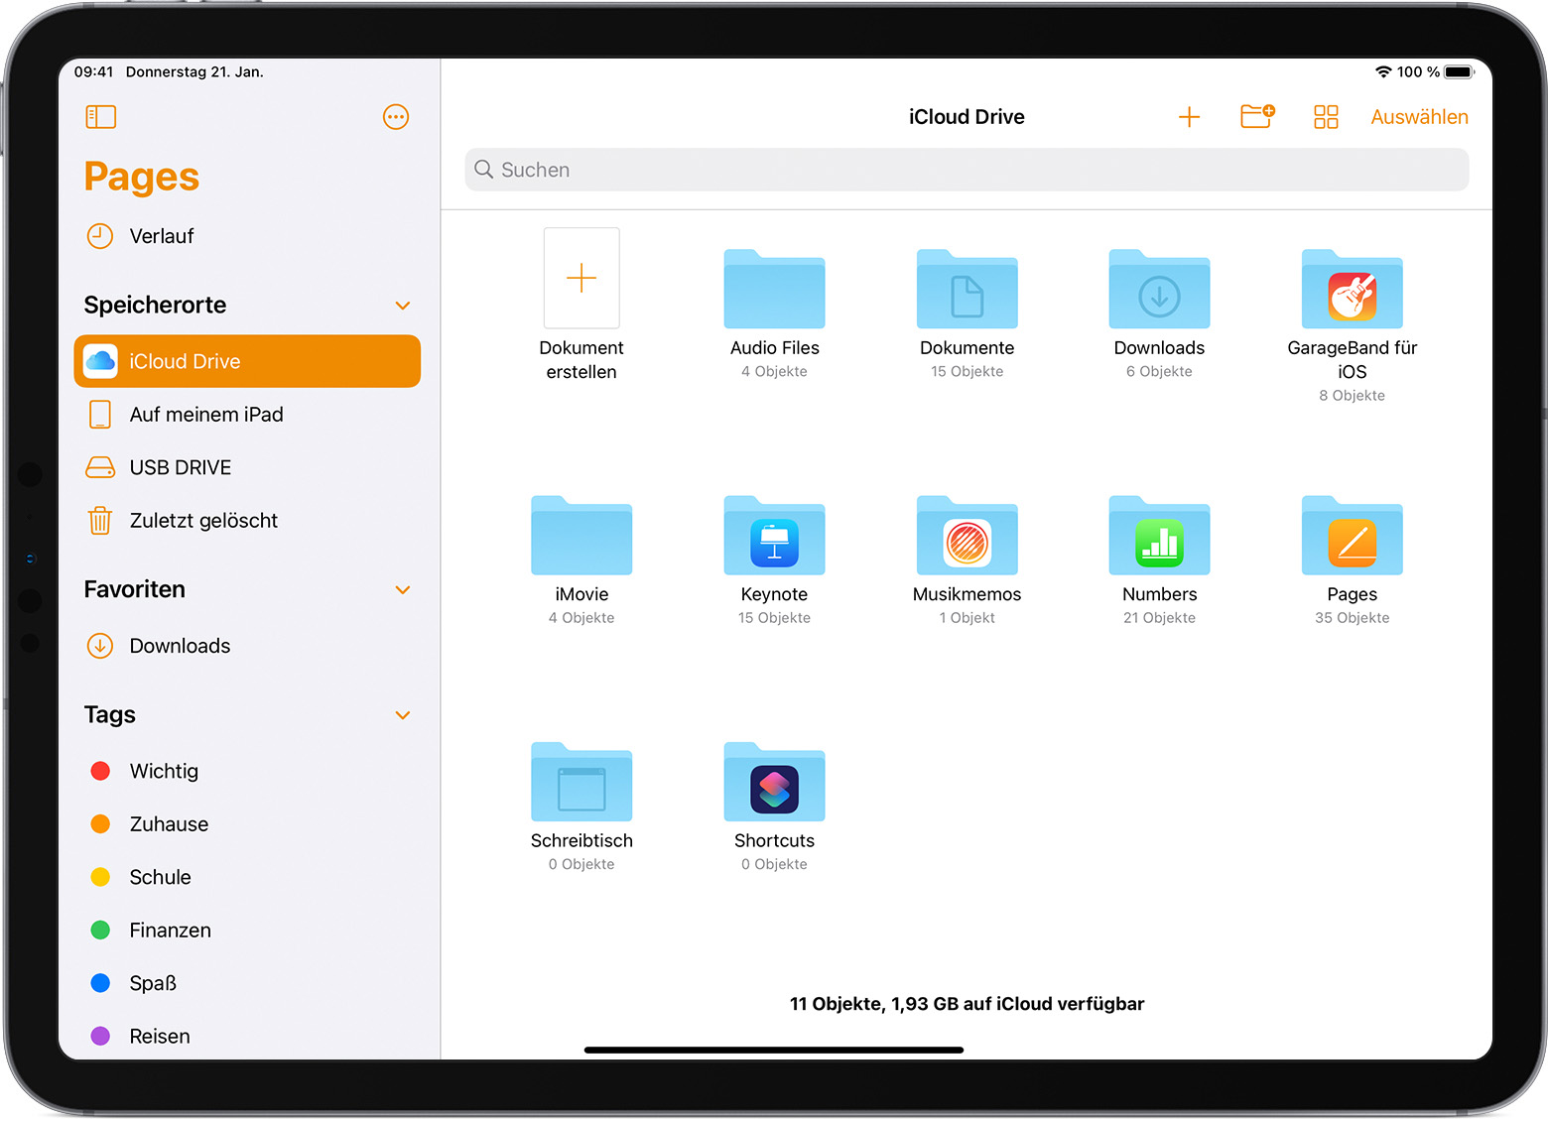Click the iCloud Drive header title
The height and width of the screenshot is (1121, 1548).
click(x=967, y=117)
